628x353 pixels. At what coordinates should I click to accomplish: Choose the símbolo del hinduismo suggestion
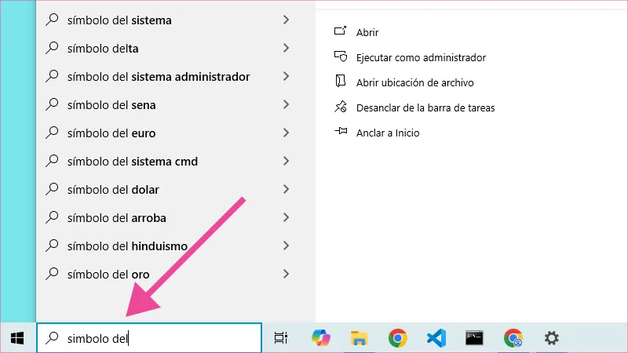coord(127,246)
